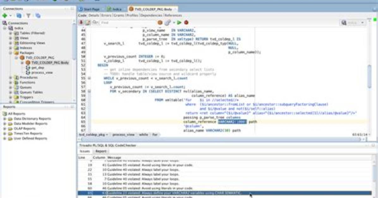Open the Errors sub-tab

(x=106, y=15)
